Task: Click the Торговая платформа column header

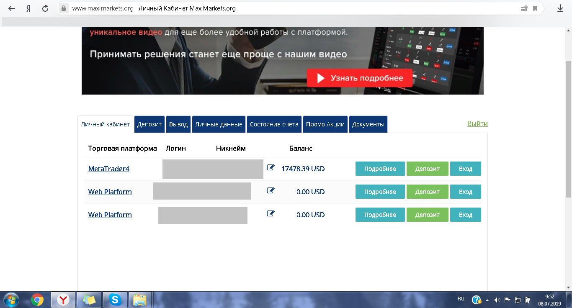Action: 123,148
